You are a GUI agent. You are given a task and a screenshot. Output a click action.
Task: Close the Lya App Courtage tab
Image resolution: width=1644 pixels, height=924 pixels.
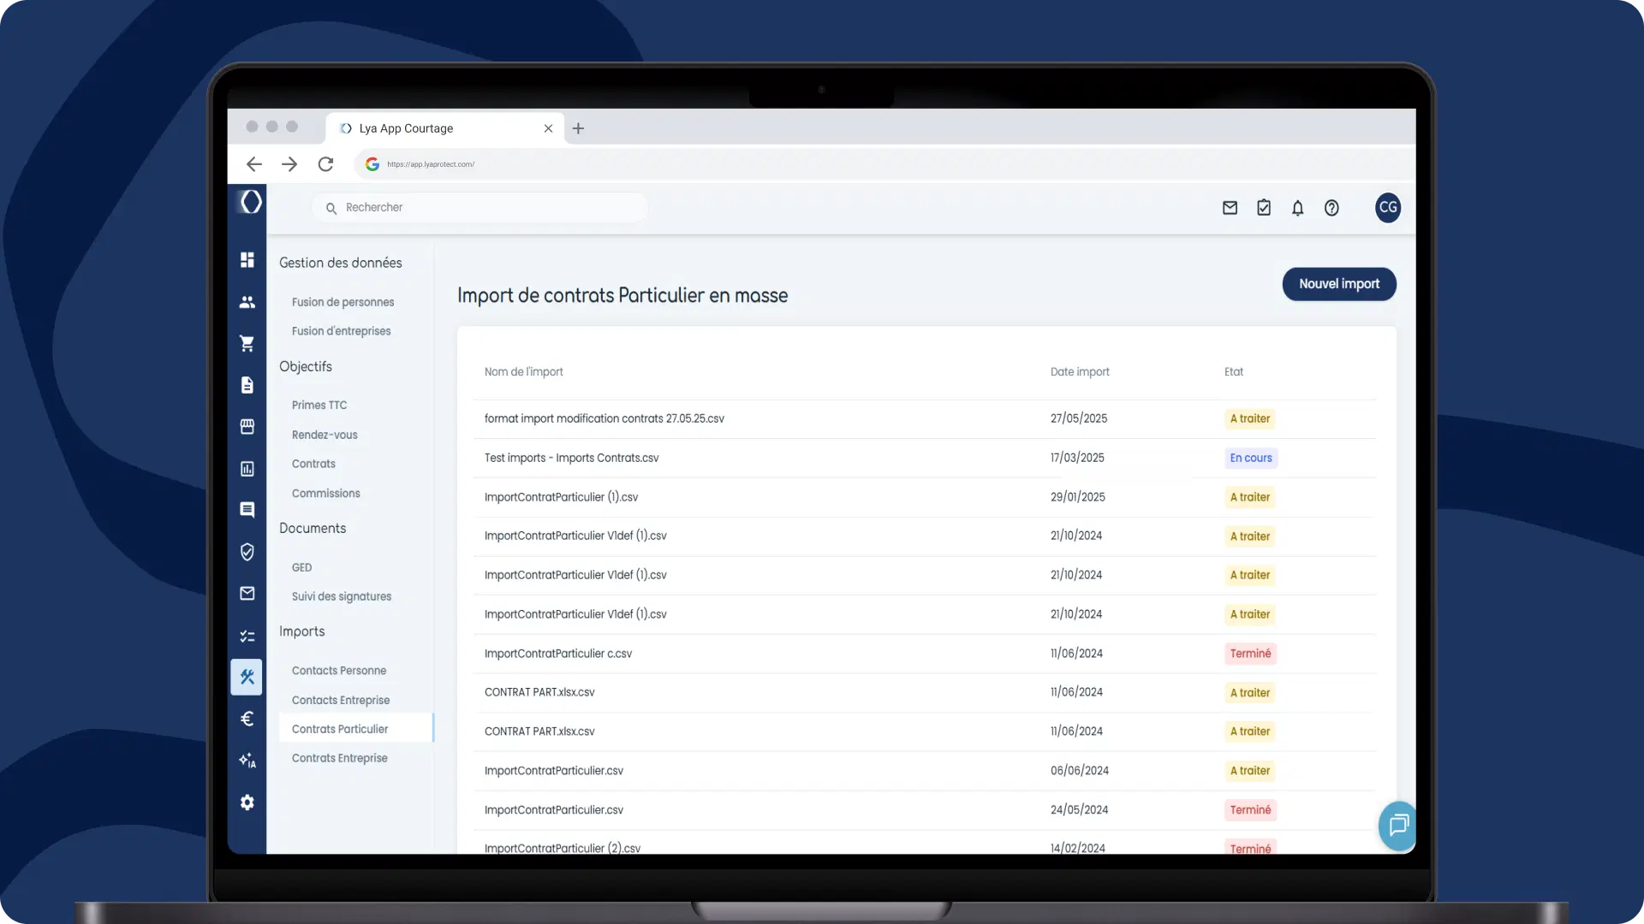coord(548,128)
